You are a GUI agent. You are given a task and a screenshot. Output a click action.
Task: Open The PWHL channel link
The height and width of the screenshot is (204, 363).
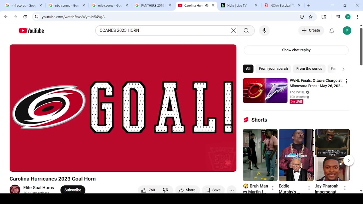point(297,92)
